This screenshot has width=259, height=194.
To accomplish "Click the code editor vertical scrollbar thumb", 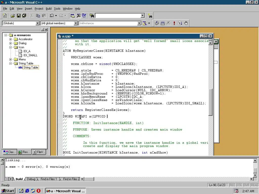I will pyautogui.click(x=210, y=102).
